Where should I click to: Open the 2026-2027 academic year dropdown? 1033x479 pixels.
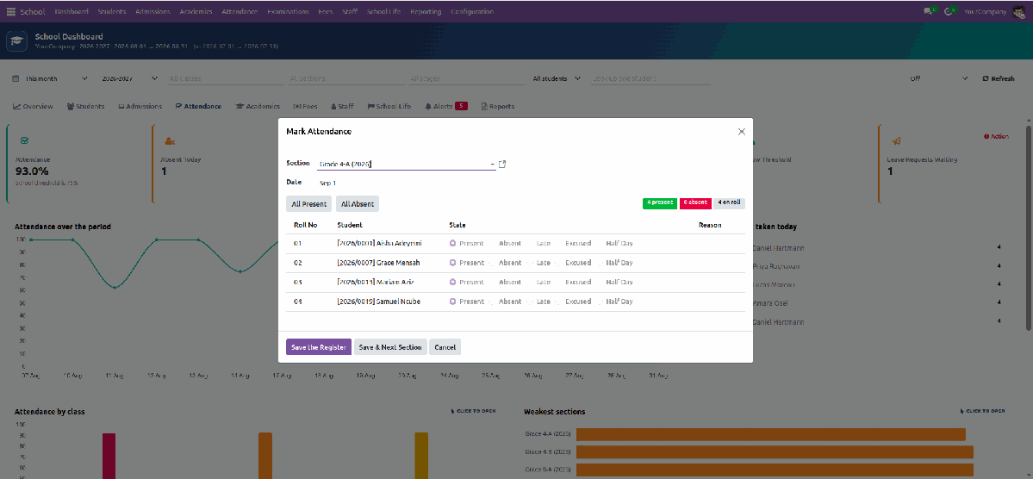click(x=129, y=78)
